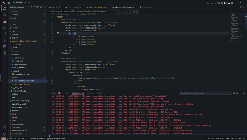Open Source Control view in activity bar
Screen dimensions: 247x140
(4, 21)
